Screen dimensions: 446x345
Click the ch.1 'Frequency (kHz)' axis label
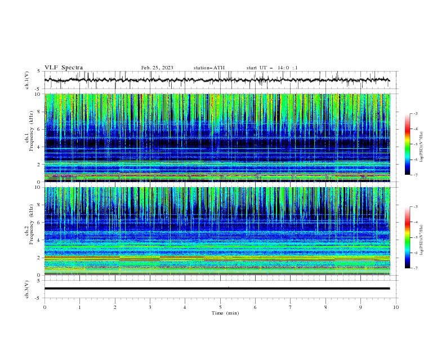(x=32, y=131)
